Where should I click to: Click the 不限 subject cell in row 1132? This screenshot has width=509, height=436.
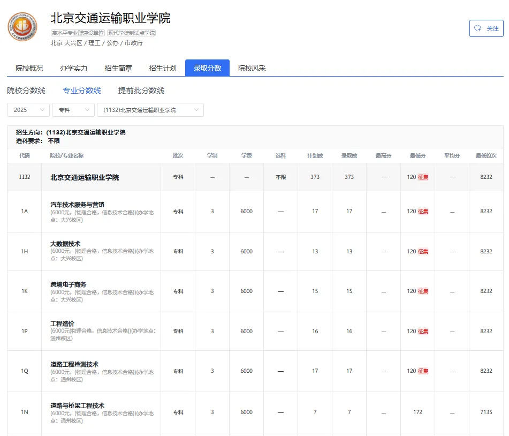tap(281, 177)
